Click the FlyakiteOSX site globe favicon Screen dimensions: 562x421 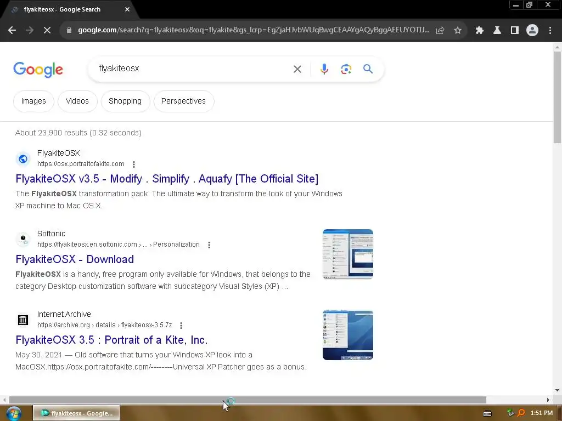[x=23, y=158]
